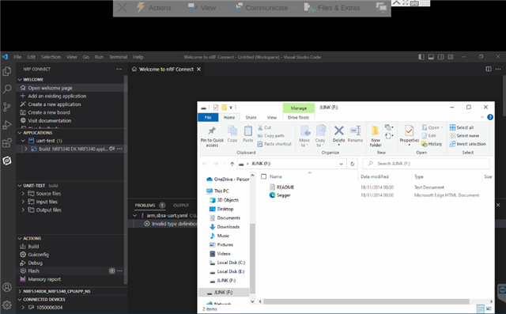Screen dimensions: 506x314
Task: Click Rename in the Organize group
Action: pos(355,134)
